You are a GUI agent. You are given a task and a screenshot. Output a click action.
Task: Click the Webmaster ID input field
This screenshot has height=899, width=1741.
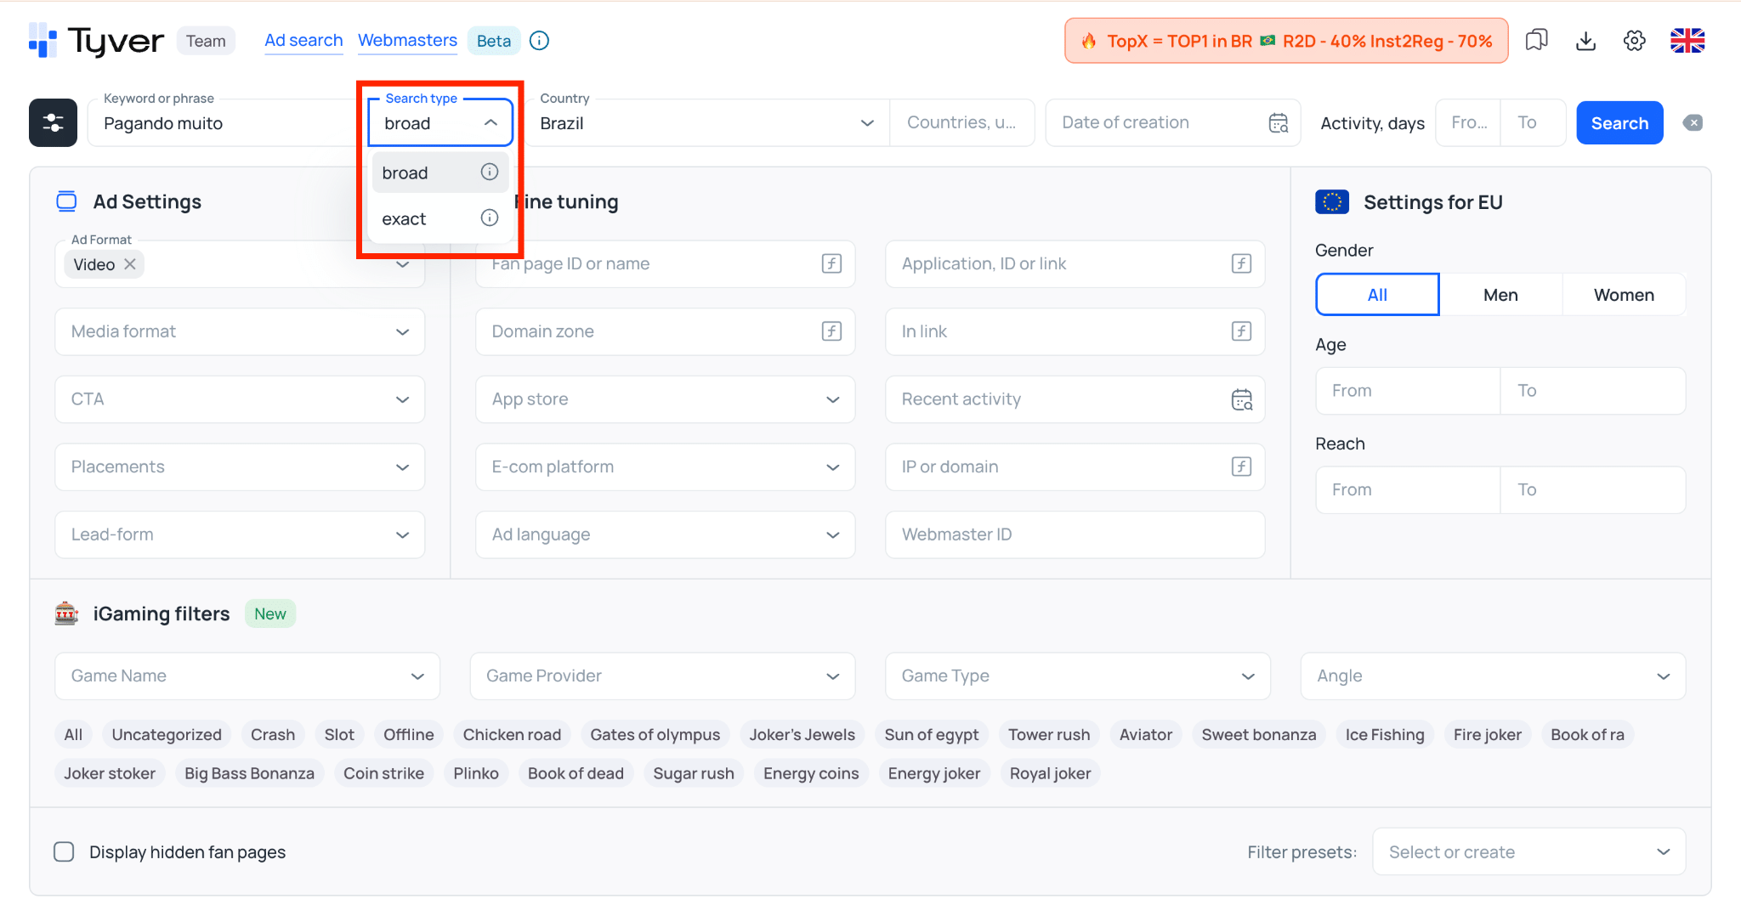(1075, 534)
